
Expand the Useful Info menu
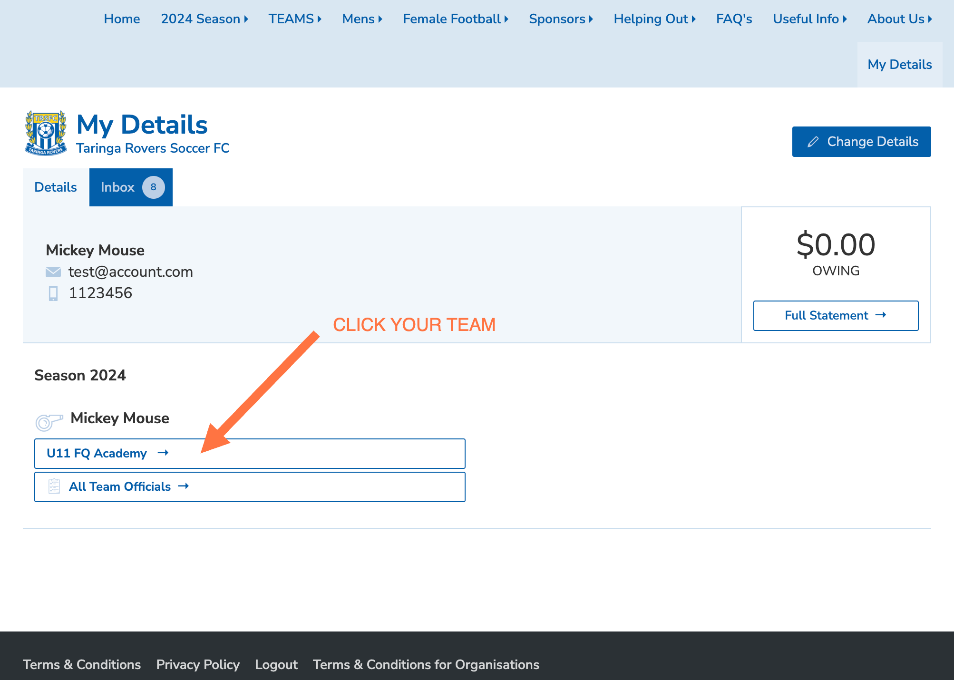coord(810,19)
